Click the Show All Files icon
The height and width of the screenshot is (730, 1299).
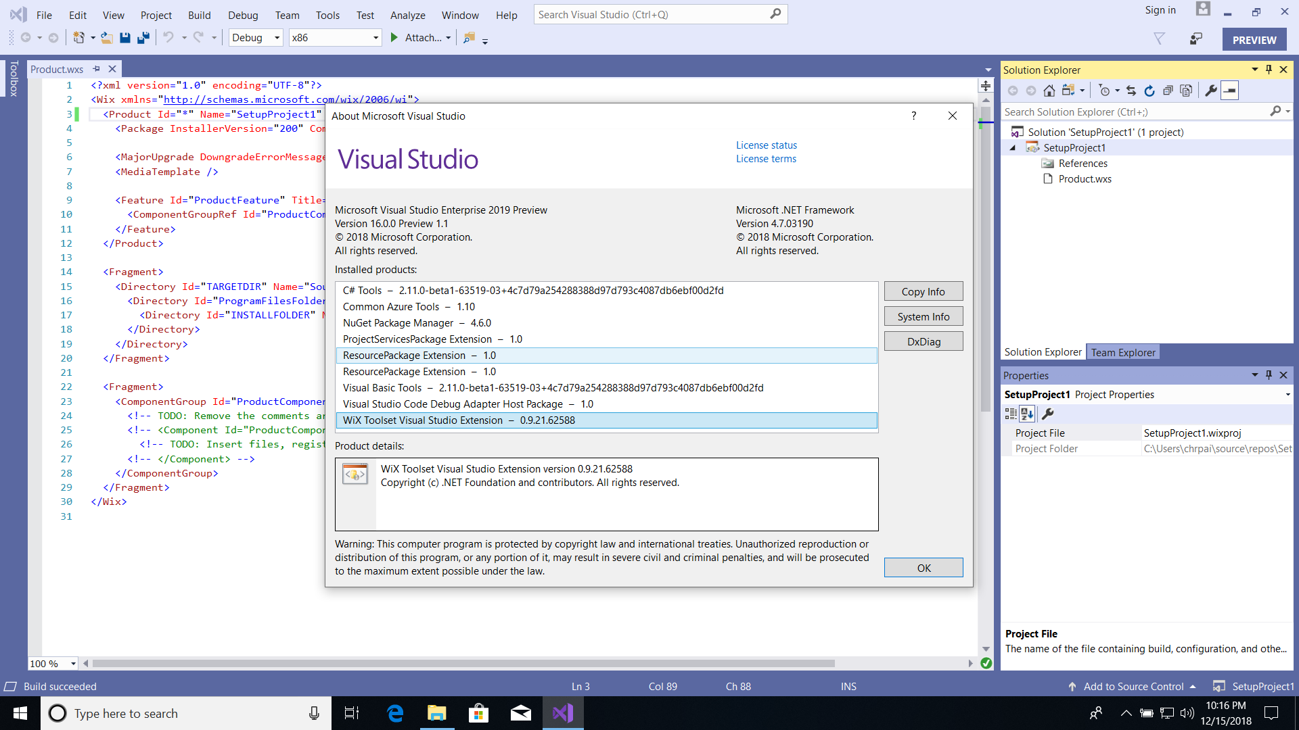pyautogui.click(x=1186, y=91)
